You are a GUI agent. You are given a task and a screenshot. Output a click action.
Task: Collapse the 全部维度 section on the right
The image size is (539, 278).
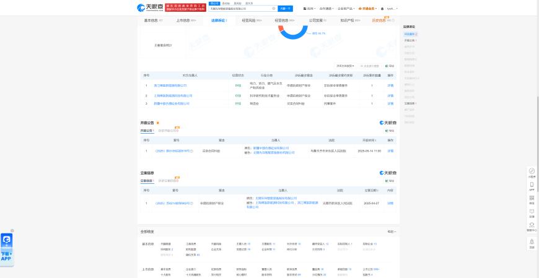(x=390, y=232)
